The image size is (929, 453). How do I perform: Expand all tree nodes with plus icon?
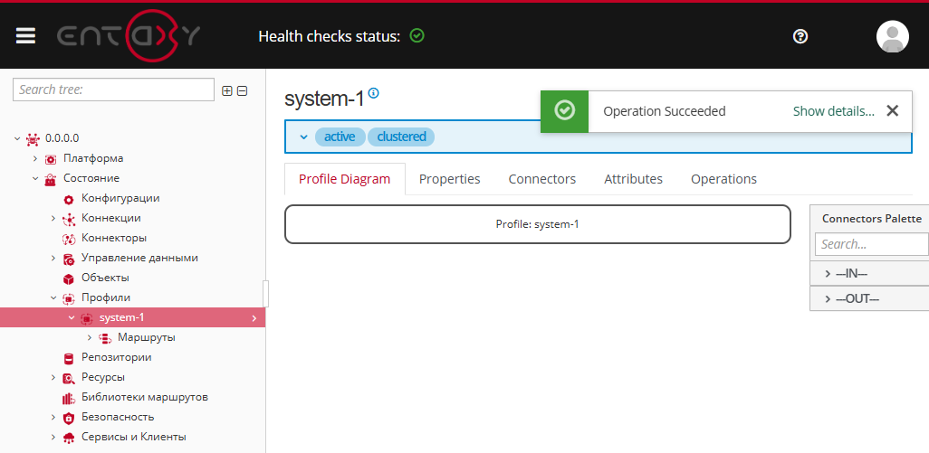coord(227,90)
